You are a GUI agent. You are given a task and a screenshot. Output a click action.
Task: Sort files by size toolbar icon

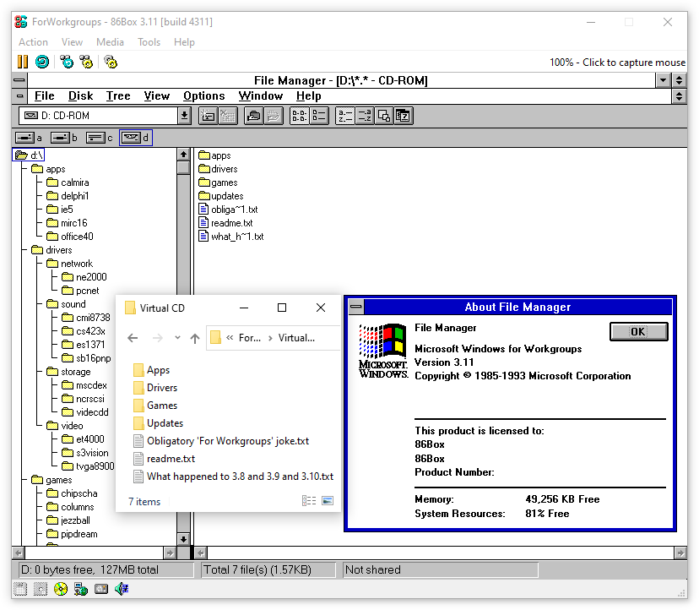[384, 116]
